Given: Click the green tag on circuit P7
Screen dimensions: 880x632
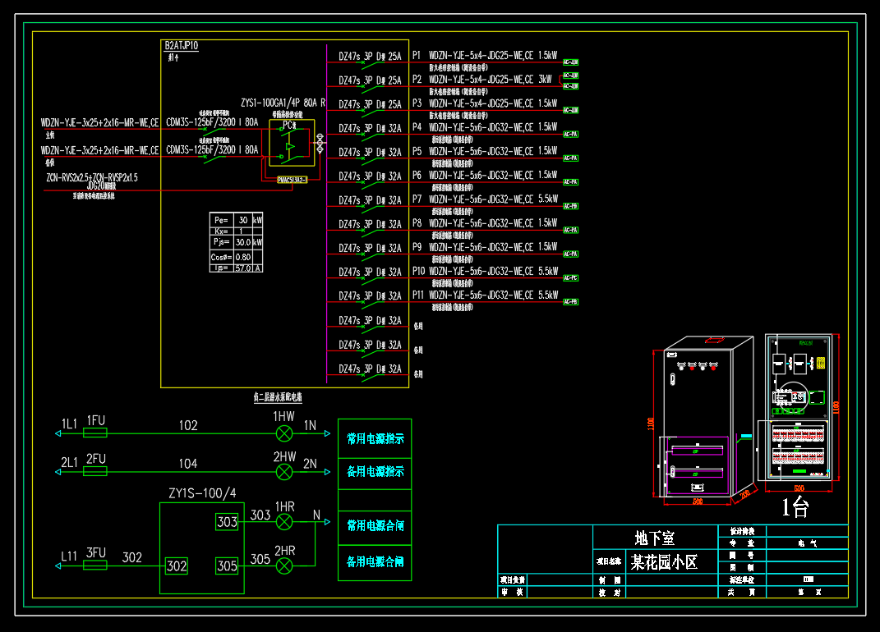Looking at the screenshot, I should click(571, 206).
